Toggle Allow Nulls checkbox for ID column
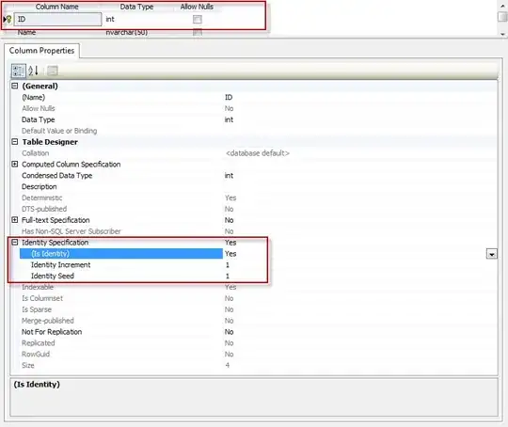 (197, 20)
